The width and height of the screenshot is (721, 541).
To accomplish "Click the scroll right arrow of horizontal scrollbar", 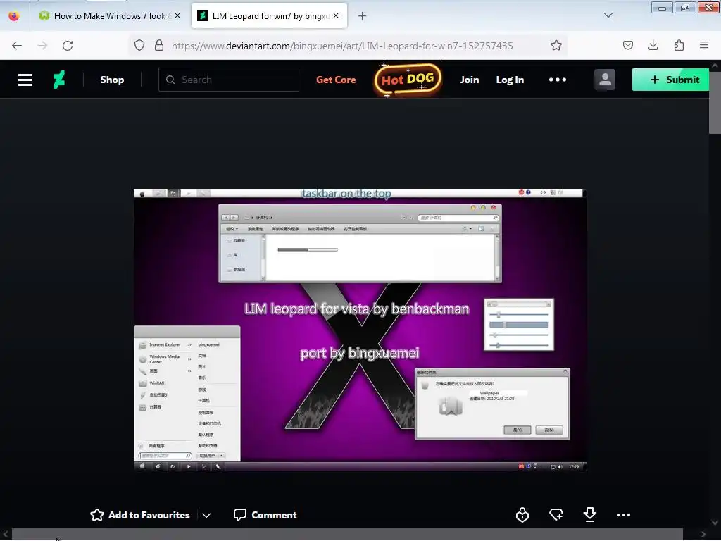I will [703, 534].
